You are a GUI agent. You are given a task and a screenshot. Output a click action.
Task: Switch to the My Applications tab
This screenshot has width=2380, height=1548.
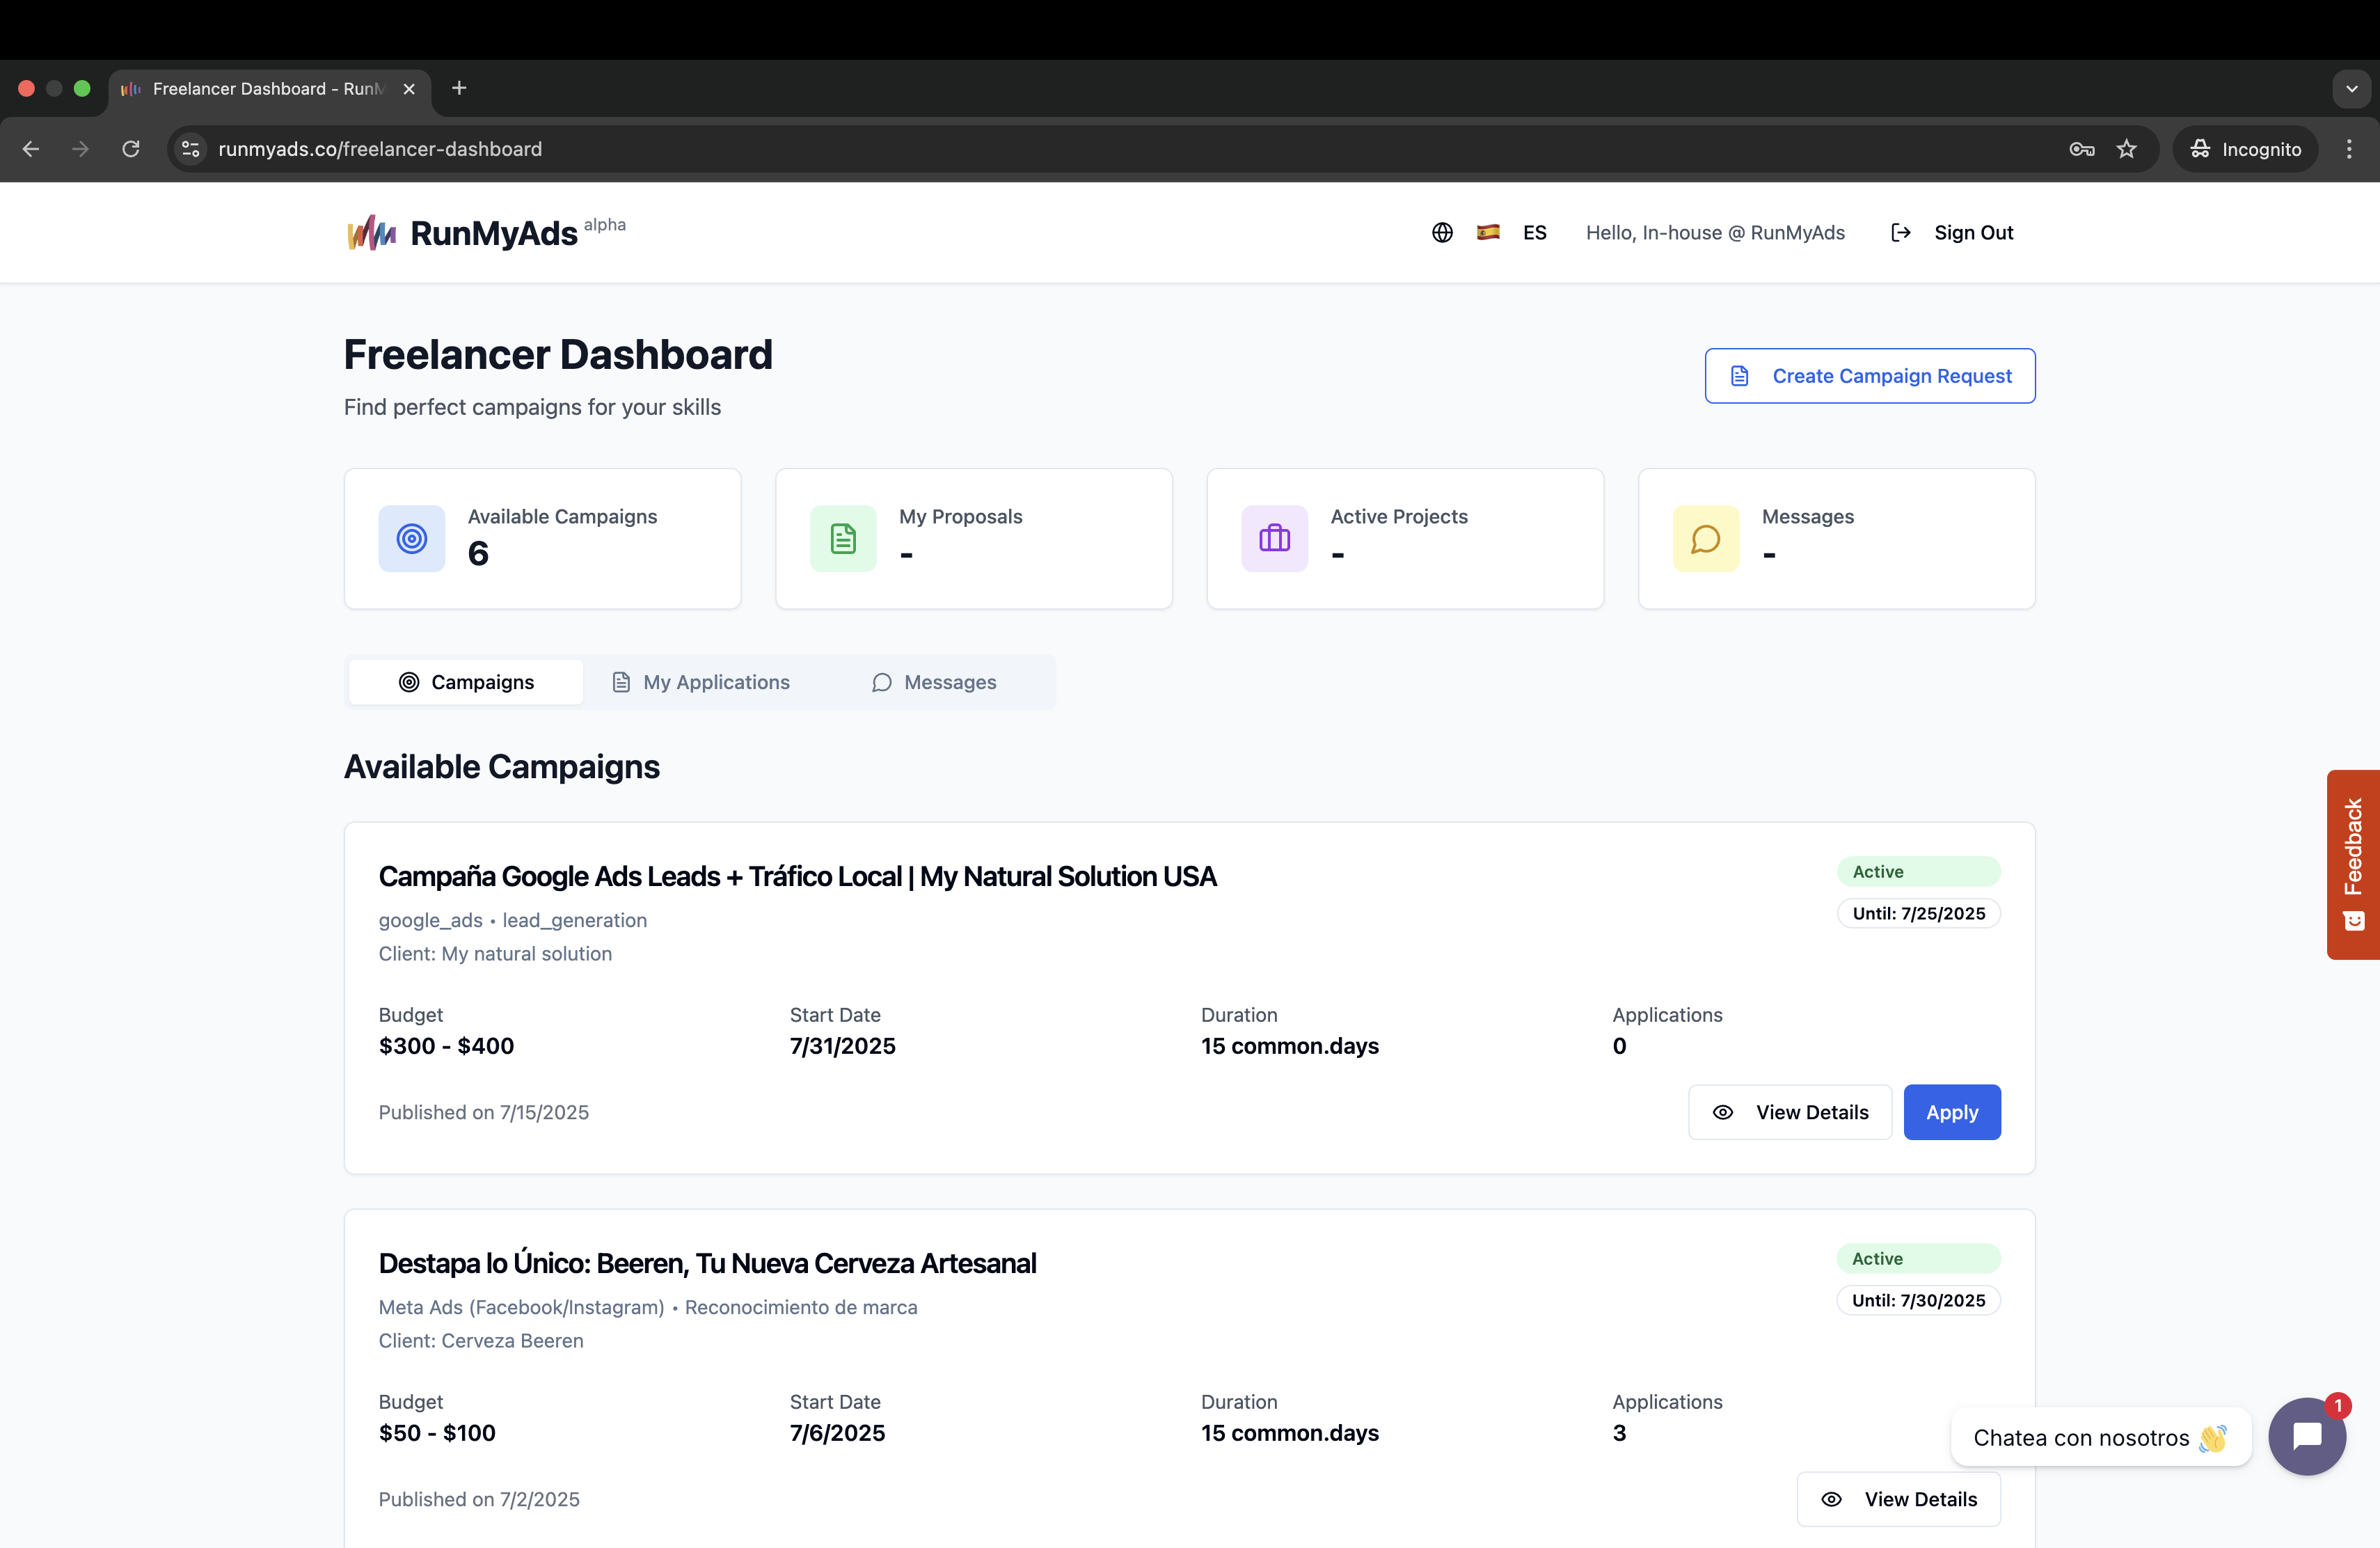[701, 682]
